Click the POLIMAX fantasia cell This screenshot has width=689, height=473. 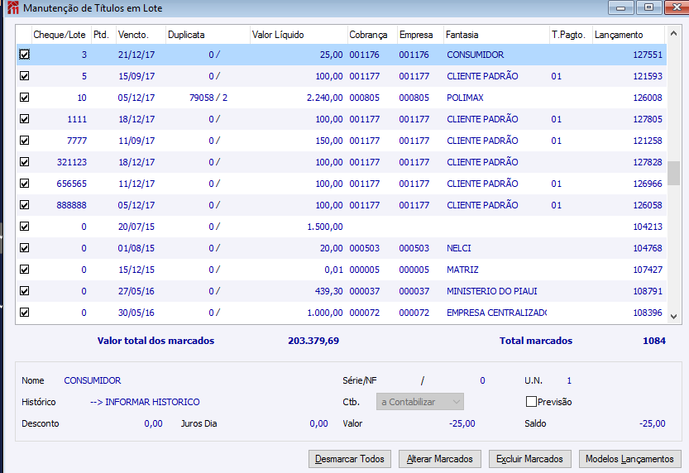pos(465,98)
